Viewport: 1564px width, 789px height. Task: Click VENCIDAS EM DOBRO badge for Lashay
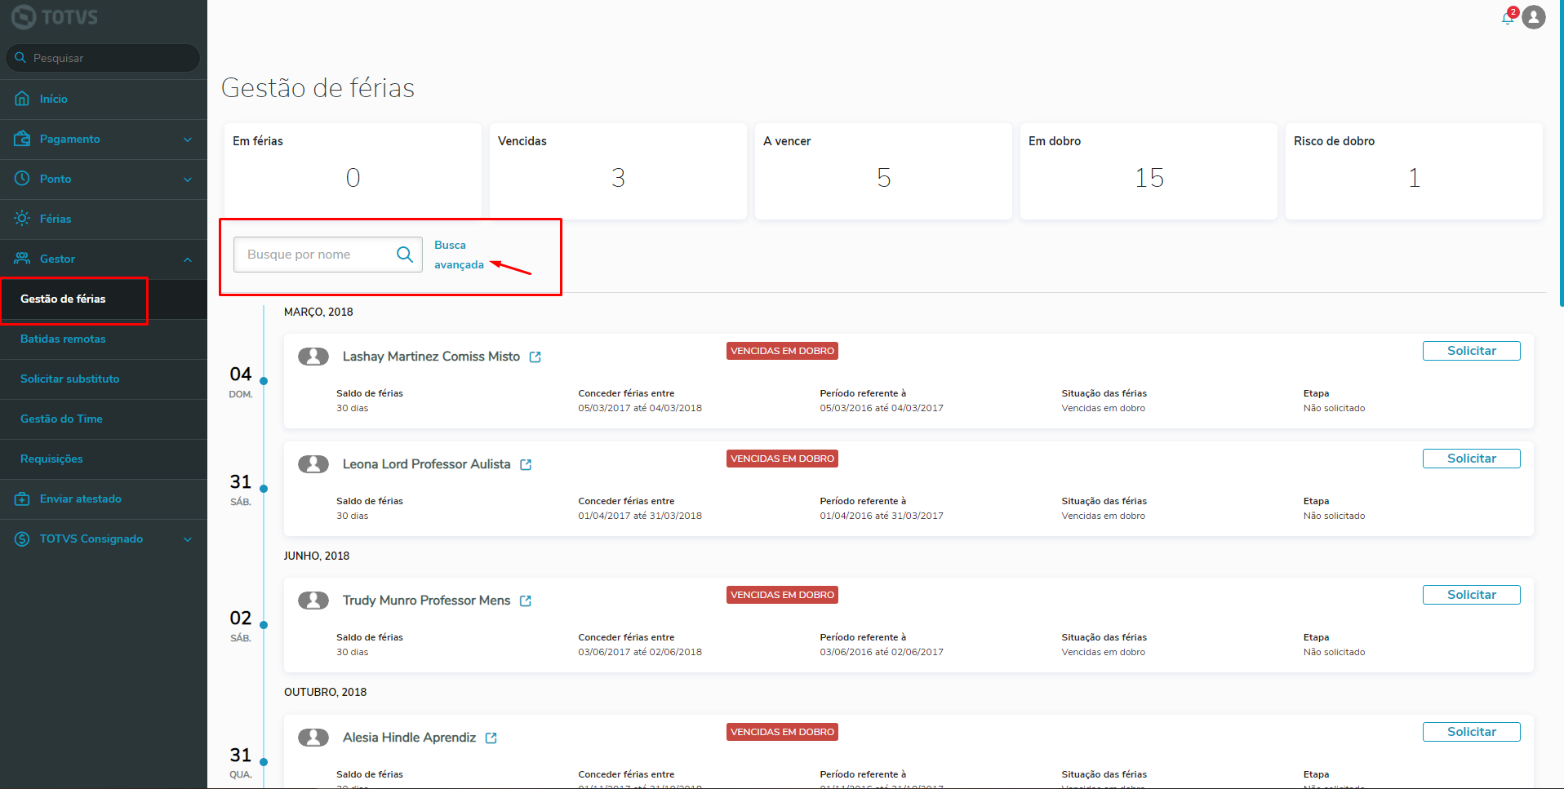pyautogui.click(x=782, y=351)
